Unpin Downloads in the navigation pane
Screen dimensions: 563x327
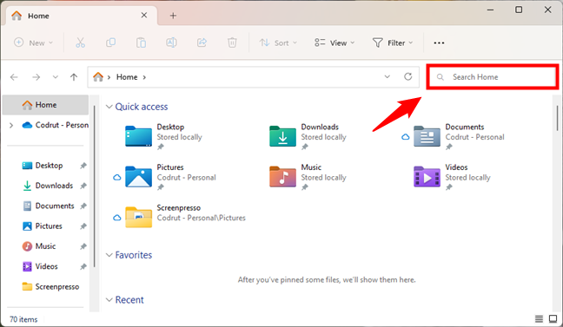(83, 186)
